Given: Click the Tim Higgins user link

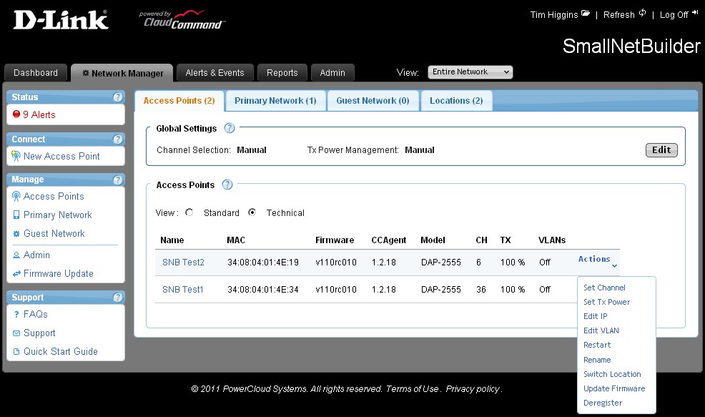Looking at the screenshot, I should pos(554,15).
